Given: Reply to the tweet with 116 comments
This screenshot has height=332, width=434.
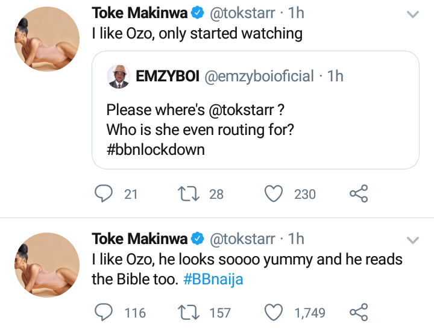Looking at the screenshot, I should coord(105,312).
